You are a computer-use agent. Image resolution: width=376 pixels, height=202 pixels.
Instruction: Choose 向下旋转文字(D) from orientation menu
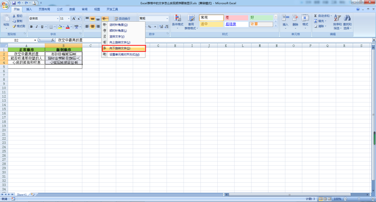[x=124, y=48]
